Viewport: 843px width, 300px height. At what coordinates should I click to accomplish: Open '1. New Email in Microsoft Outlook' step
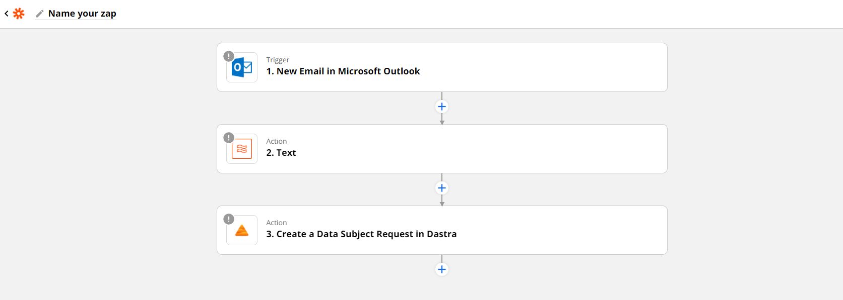442,67
